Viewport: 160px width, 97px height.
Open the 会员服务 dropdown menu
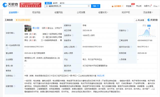pyautogui.click(x=117, y=6)
